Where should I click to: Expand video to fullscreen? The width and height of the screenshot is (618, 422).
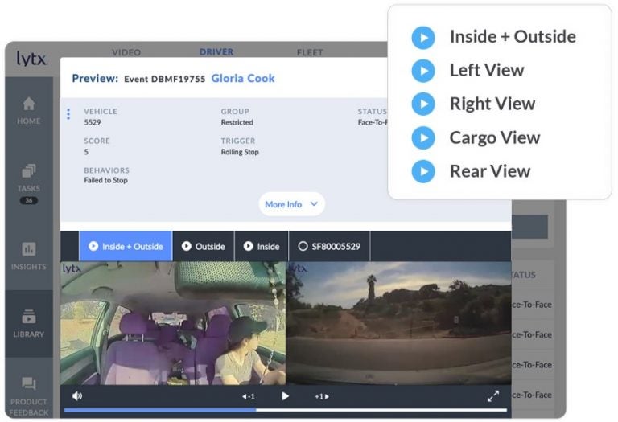492,395
